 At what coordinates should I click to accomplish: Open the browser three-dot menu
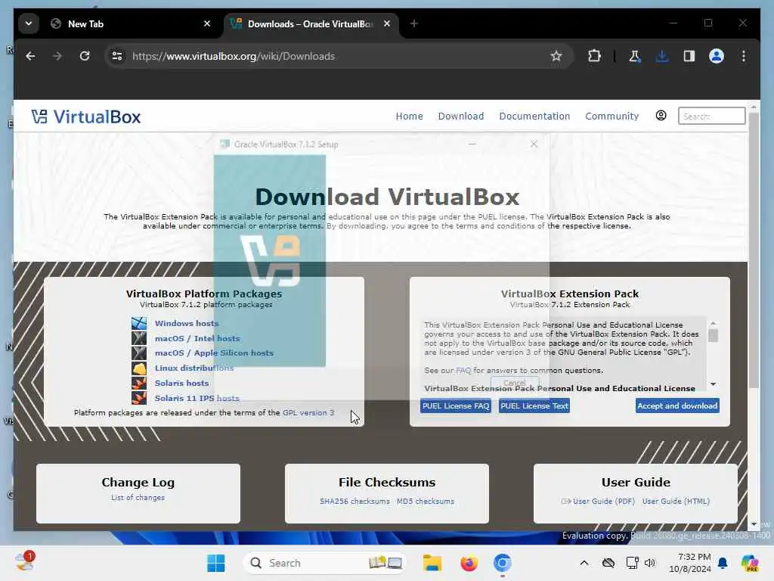coord(744,56)
